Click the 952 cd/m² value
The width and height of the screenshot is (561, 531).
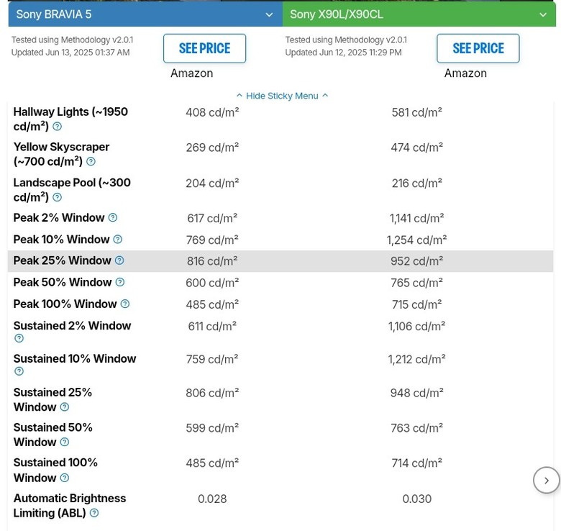point(417,261)
